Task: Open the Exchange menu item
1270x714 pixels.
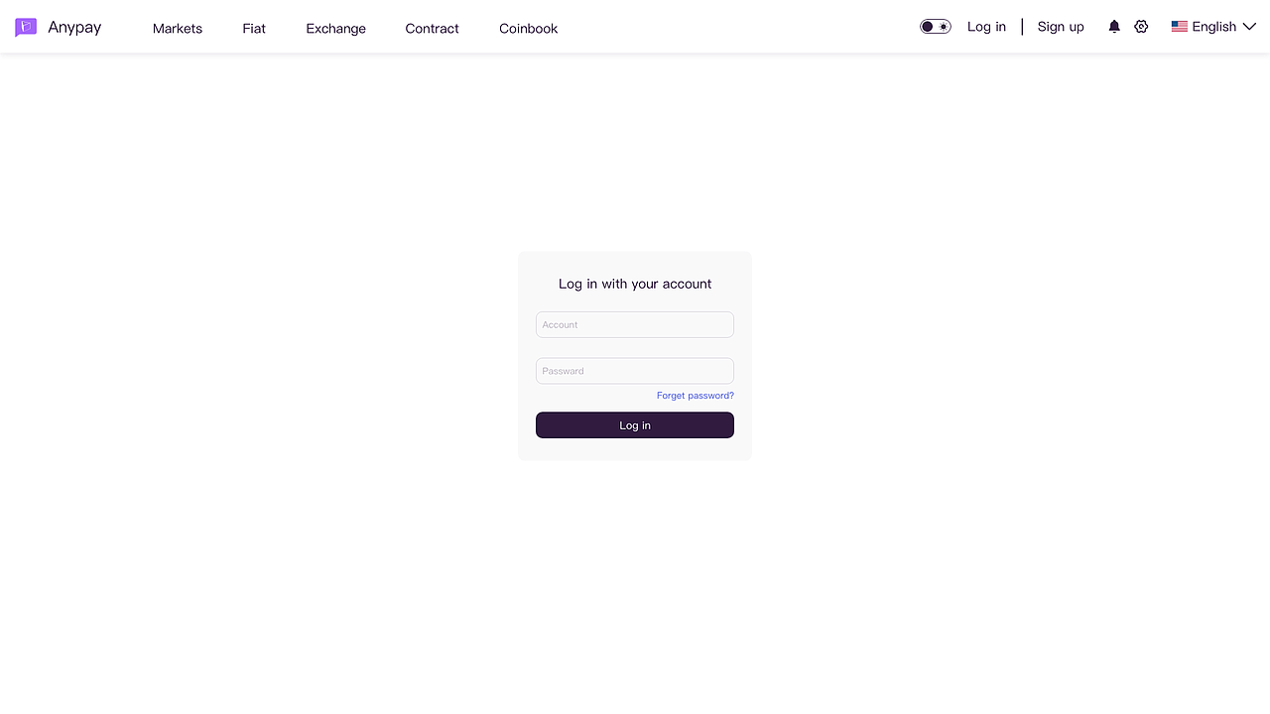Action: (335, 29)
